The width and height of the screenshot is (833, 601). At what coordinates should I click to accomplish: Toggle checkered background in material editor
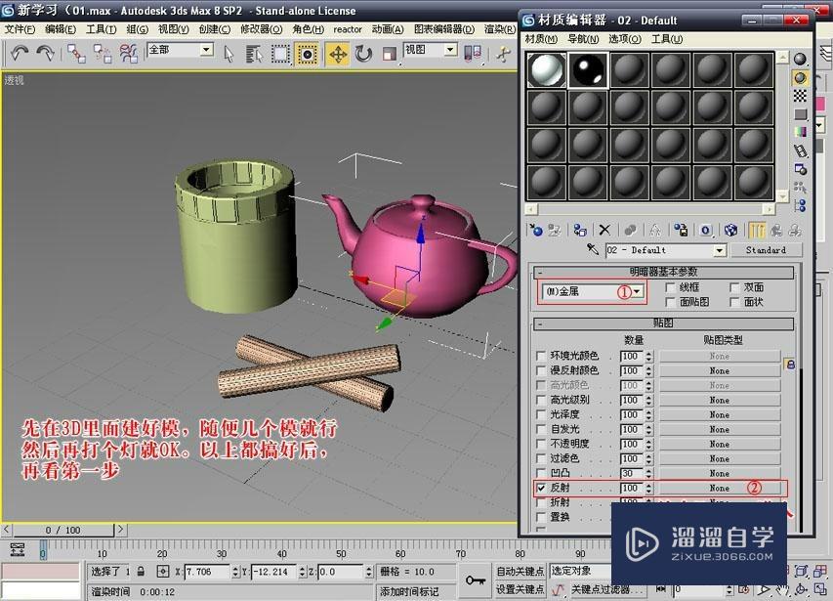point(801,97)
